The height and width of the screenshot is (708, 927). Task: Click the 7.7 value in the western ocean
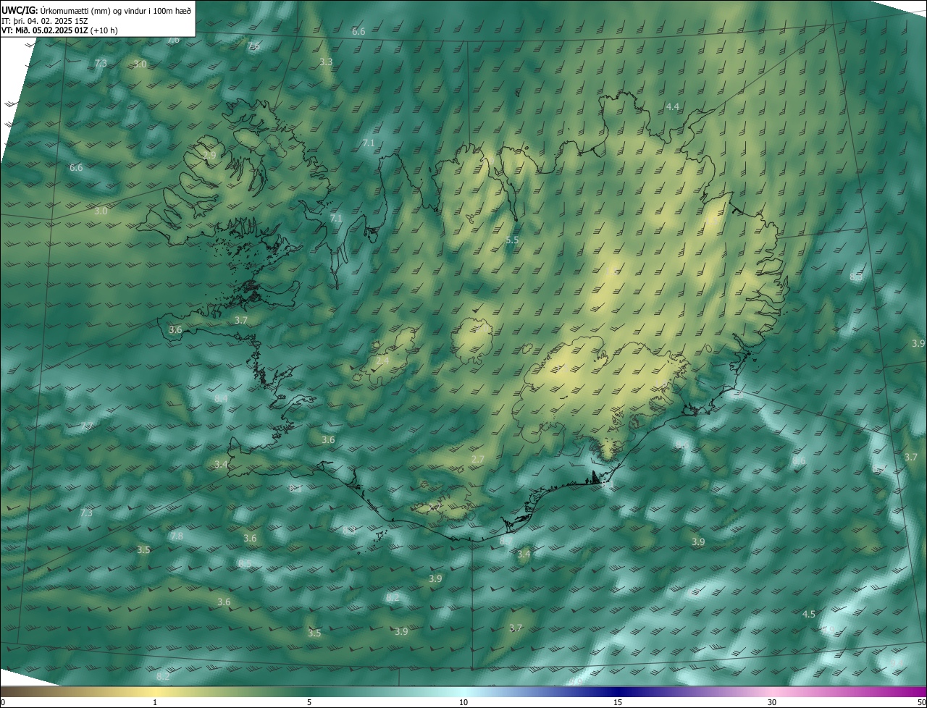point(87,426)
